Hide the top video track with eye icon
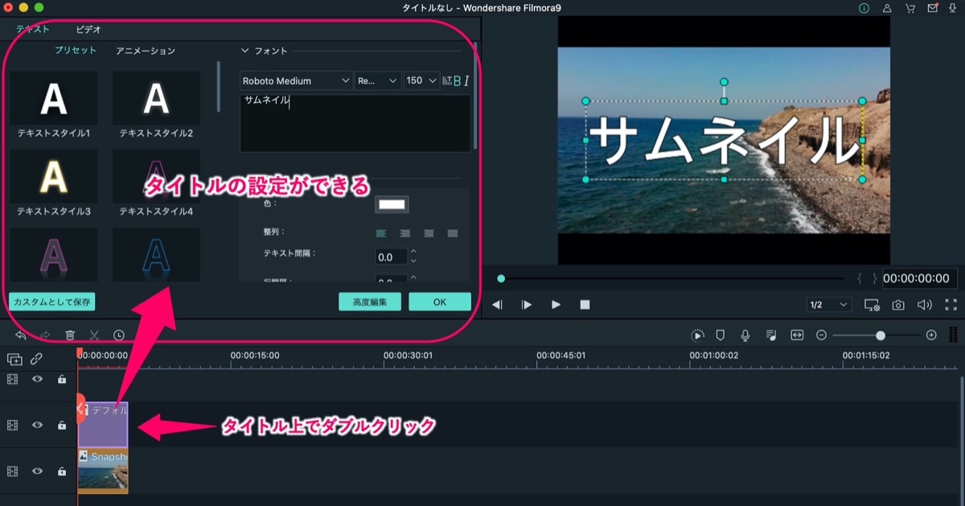 (x=37, y=379)
